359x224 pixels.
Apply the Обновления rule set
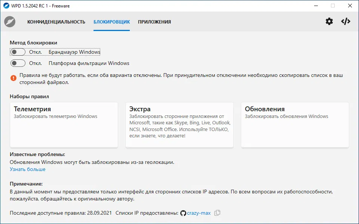click(295, 125)
